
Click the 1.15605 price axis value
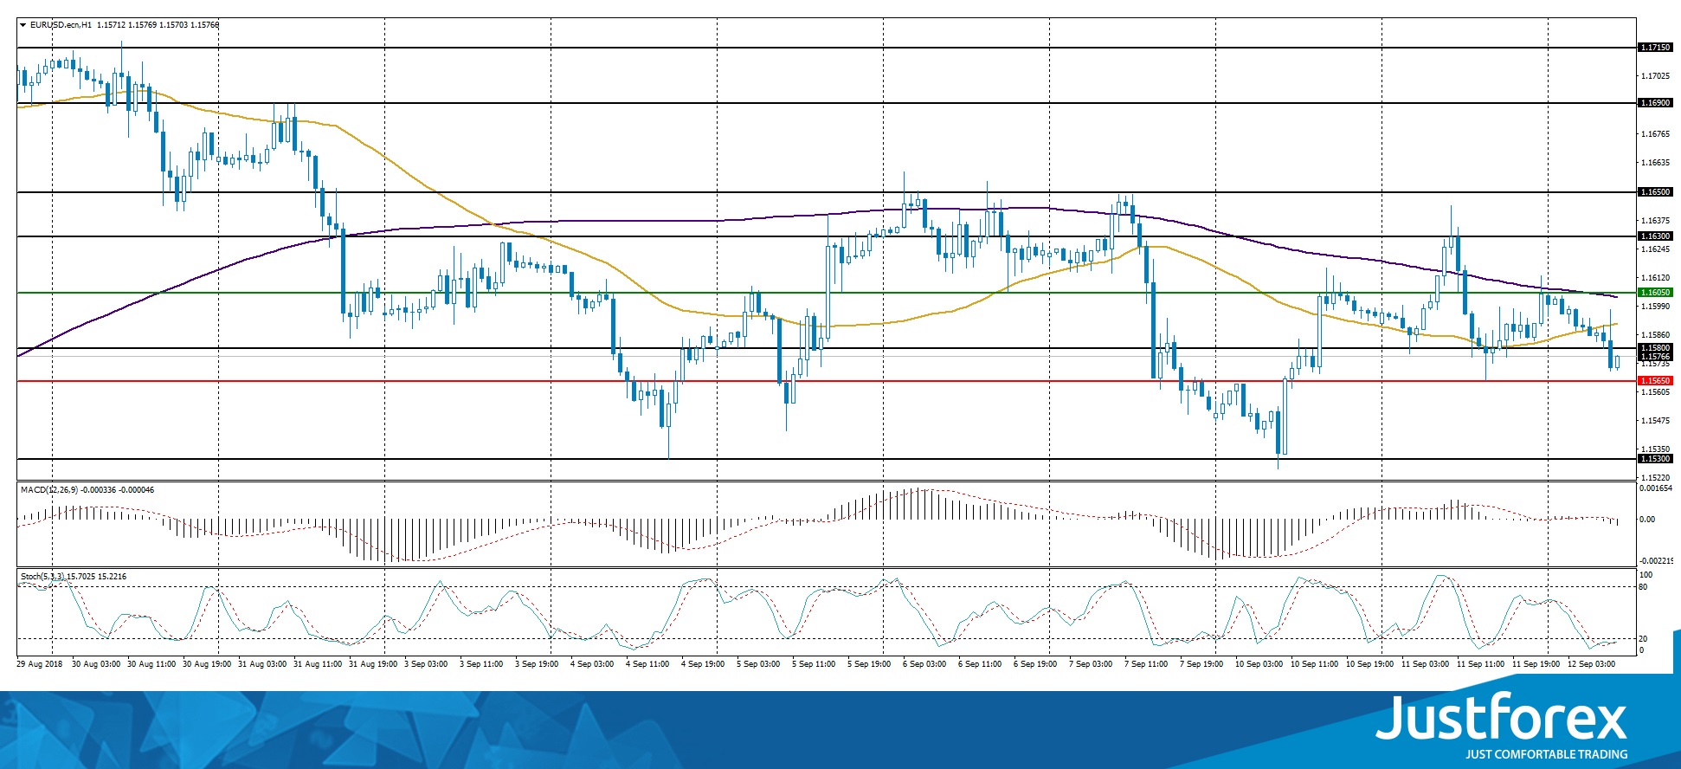click(x=1655, y=392)
